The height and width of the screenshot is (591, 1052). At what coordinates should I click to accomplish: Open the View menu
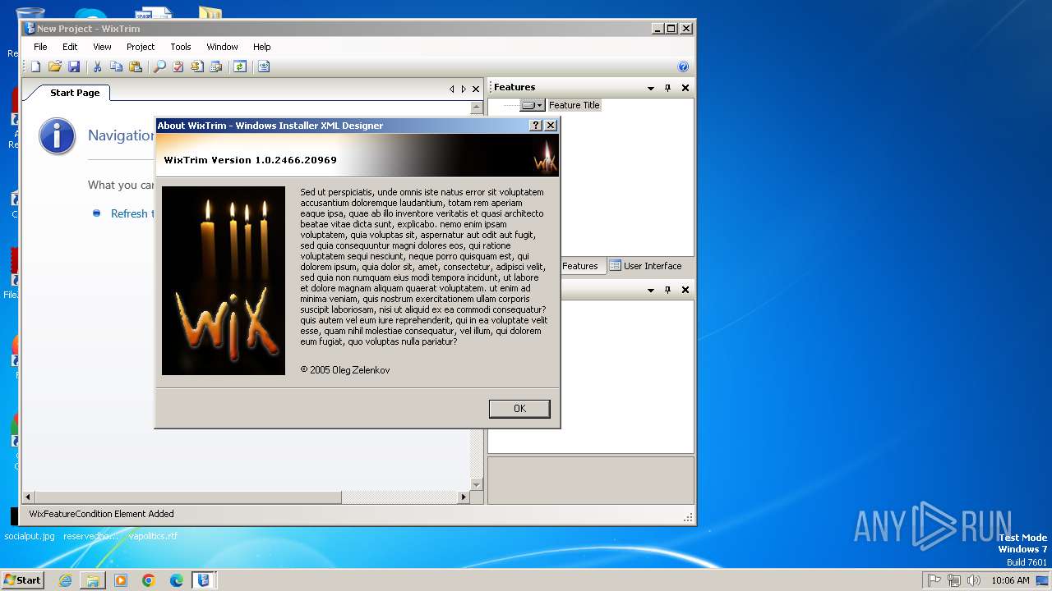click(102, 47)
